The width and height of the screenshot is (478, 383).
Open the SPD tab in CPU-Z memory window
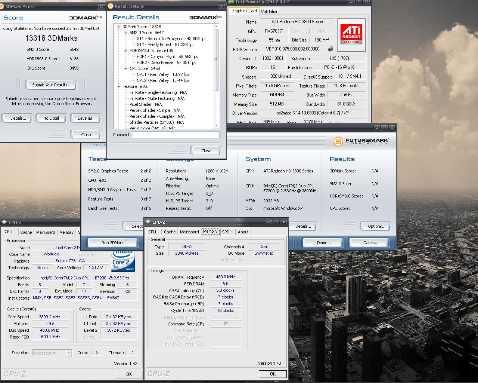click(226, 232)
